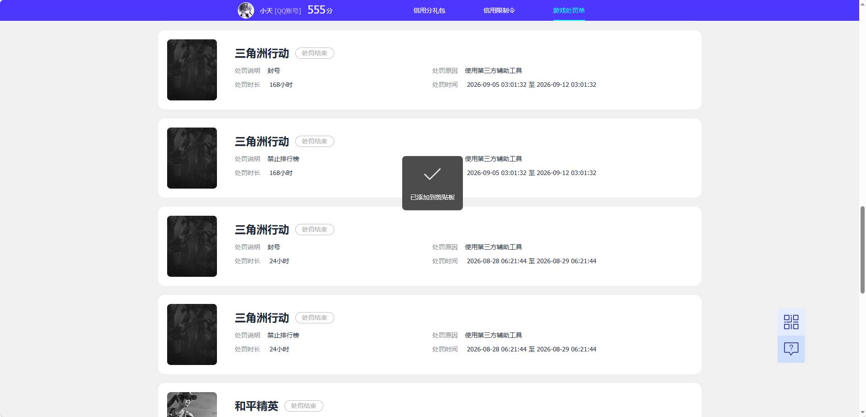The image size is (866, 417).
Task: Click 2026-08-28 time range in the 封号 record
Action: [x=531, y=261]
